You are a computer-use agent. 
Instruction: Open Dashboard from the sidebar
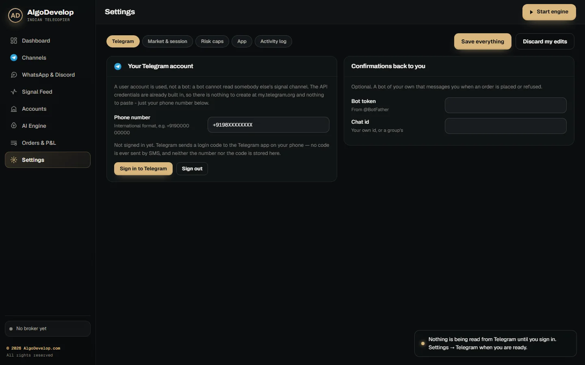click(48, 41)
